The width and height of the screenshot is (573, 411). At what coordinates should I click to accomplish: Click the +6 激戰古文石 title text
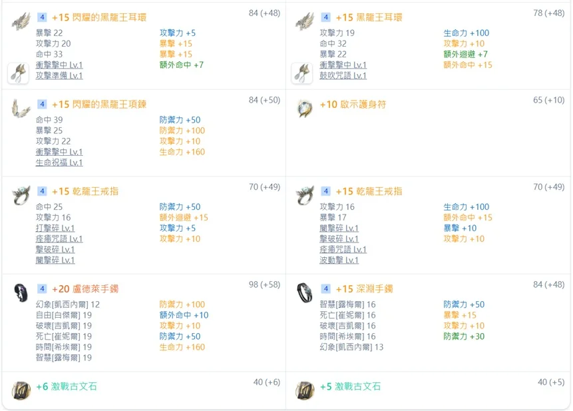click(x=67, y=387)
